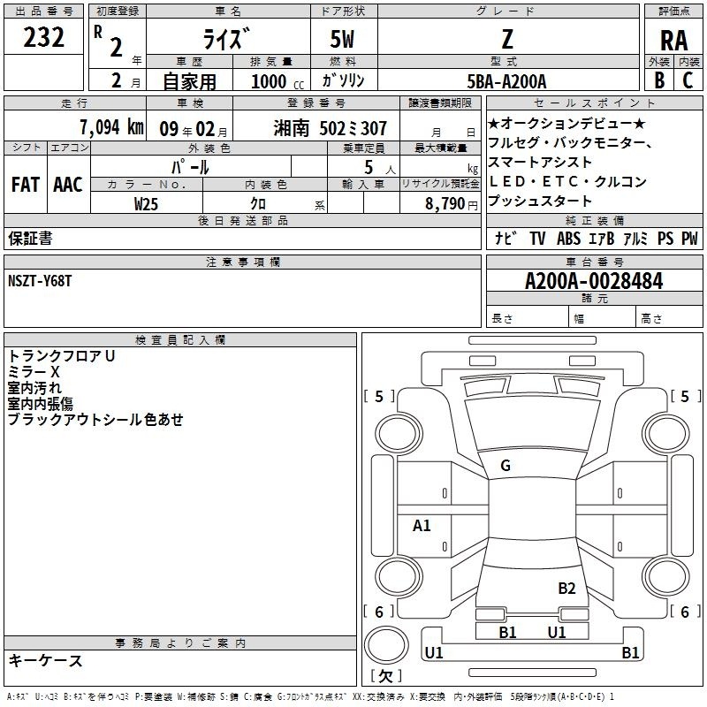Click the アルミ equipment label
This screenshot has width=707, height=707.
[x=635, y=238]
